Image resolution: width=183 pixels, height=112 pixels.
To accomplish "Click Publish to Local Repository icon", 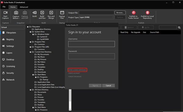I will pyautogui.click(x=148, y=12).
